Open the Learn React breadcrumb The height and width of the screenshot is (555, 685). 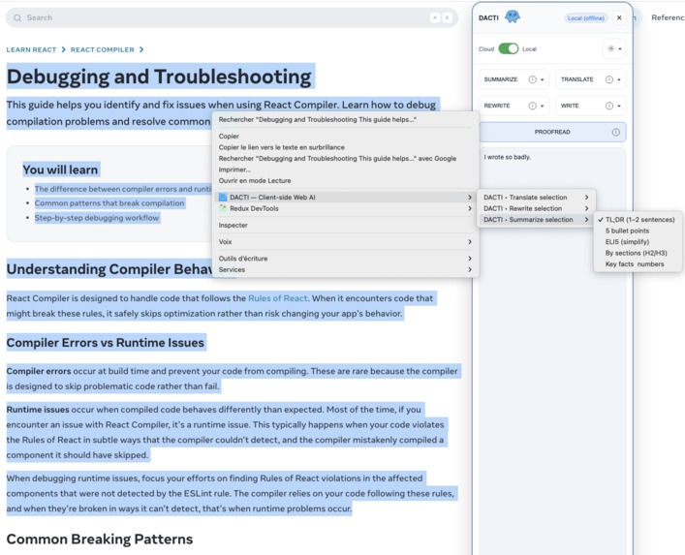(x=31, y=49)
